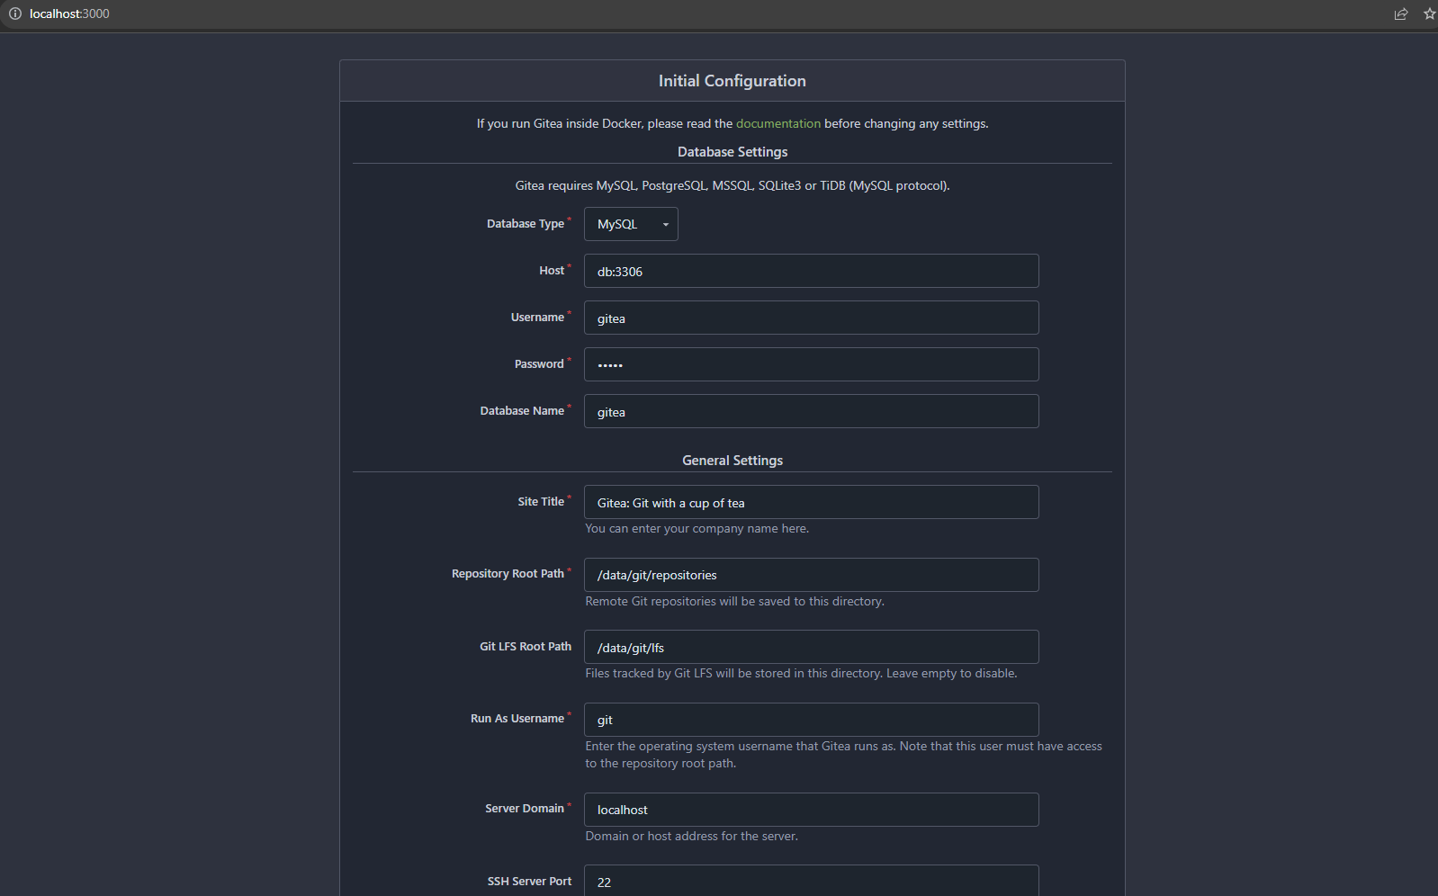The image size is (1438, 896).
Task: Open the Database Type MySQL dropdown
Action: (631, 224)
